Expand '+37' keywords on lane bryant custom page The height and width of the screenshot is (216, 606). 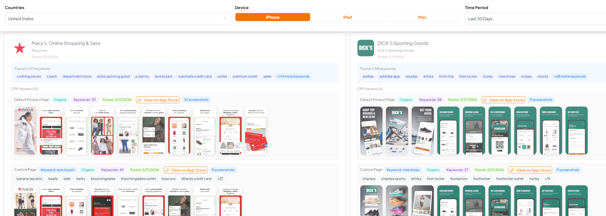coord(220,179)
